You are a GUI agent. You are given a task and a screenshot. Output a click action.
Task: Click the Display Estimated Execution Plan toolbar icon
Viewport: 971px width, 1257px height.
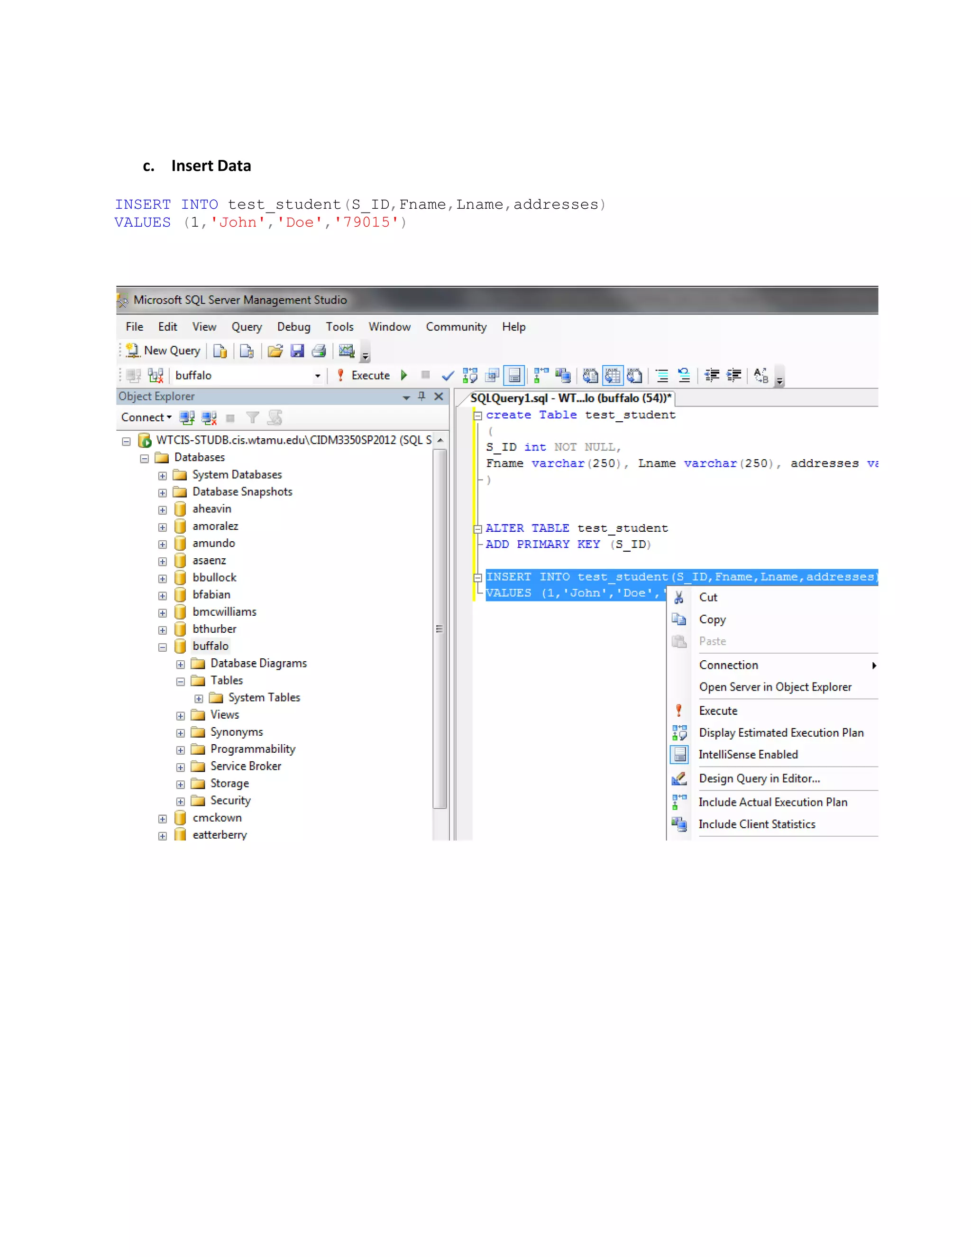click(470, 376)
